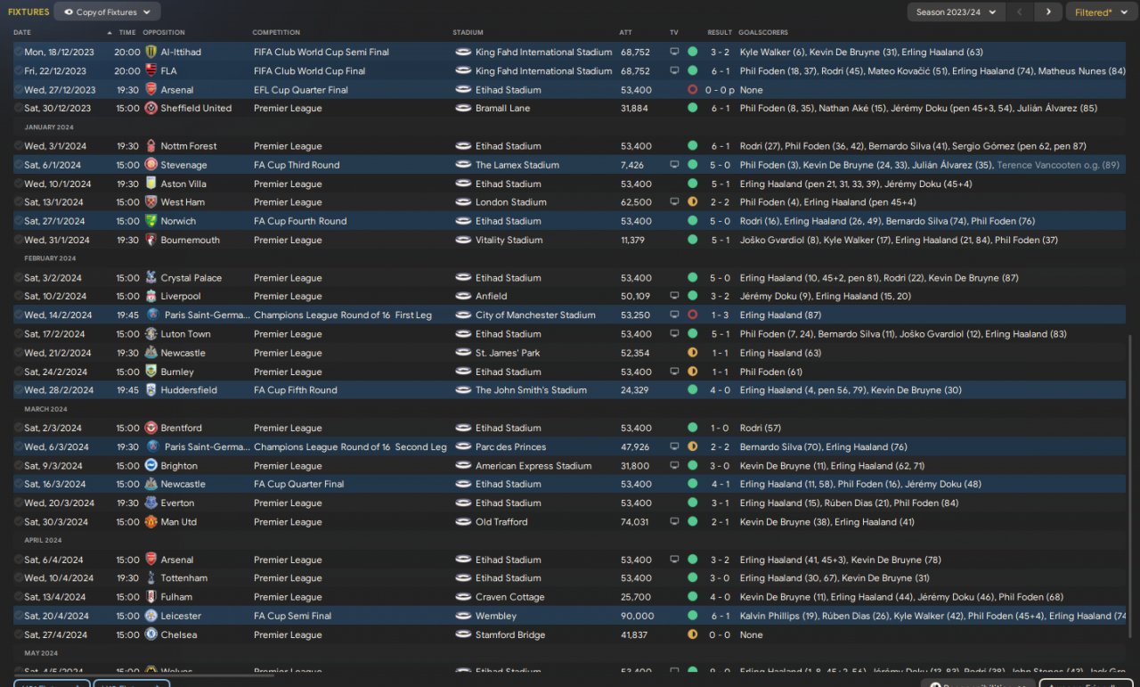The width and height of the screenshot is (1140, 687).
Task: Sort by the RESULT column header
Action: pos(720,32)
